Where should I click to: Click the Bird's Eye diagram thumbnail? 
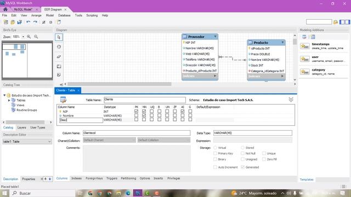pos(27,60)
